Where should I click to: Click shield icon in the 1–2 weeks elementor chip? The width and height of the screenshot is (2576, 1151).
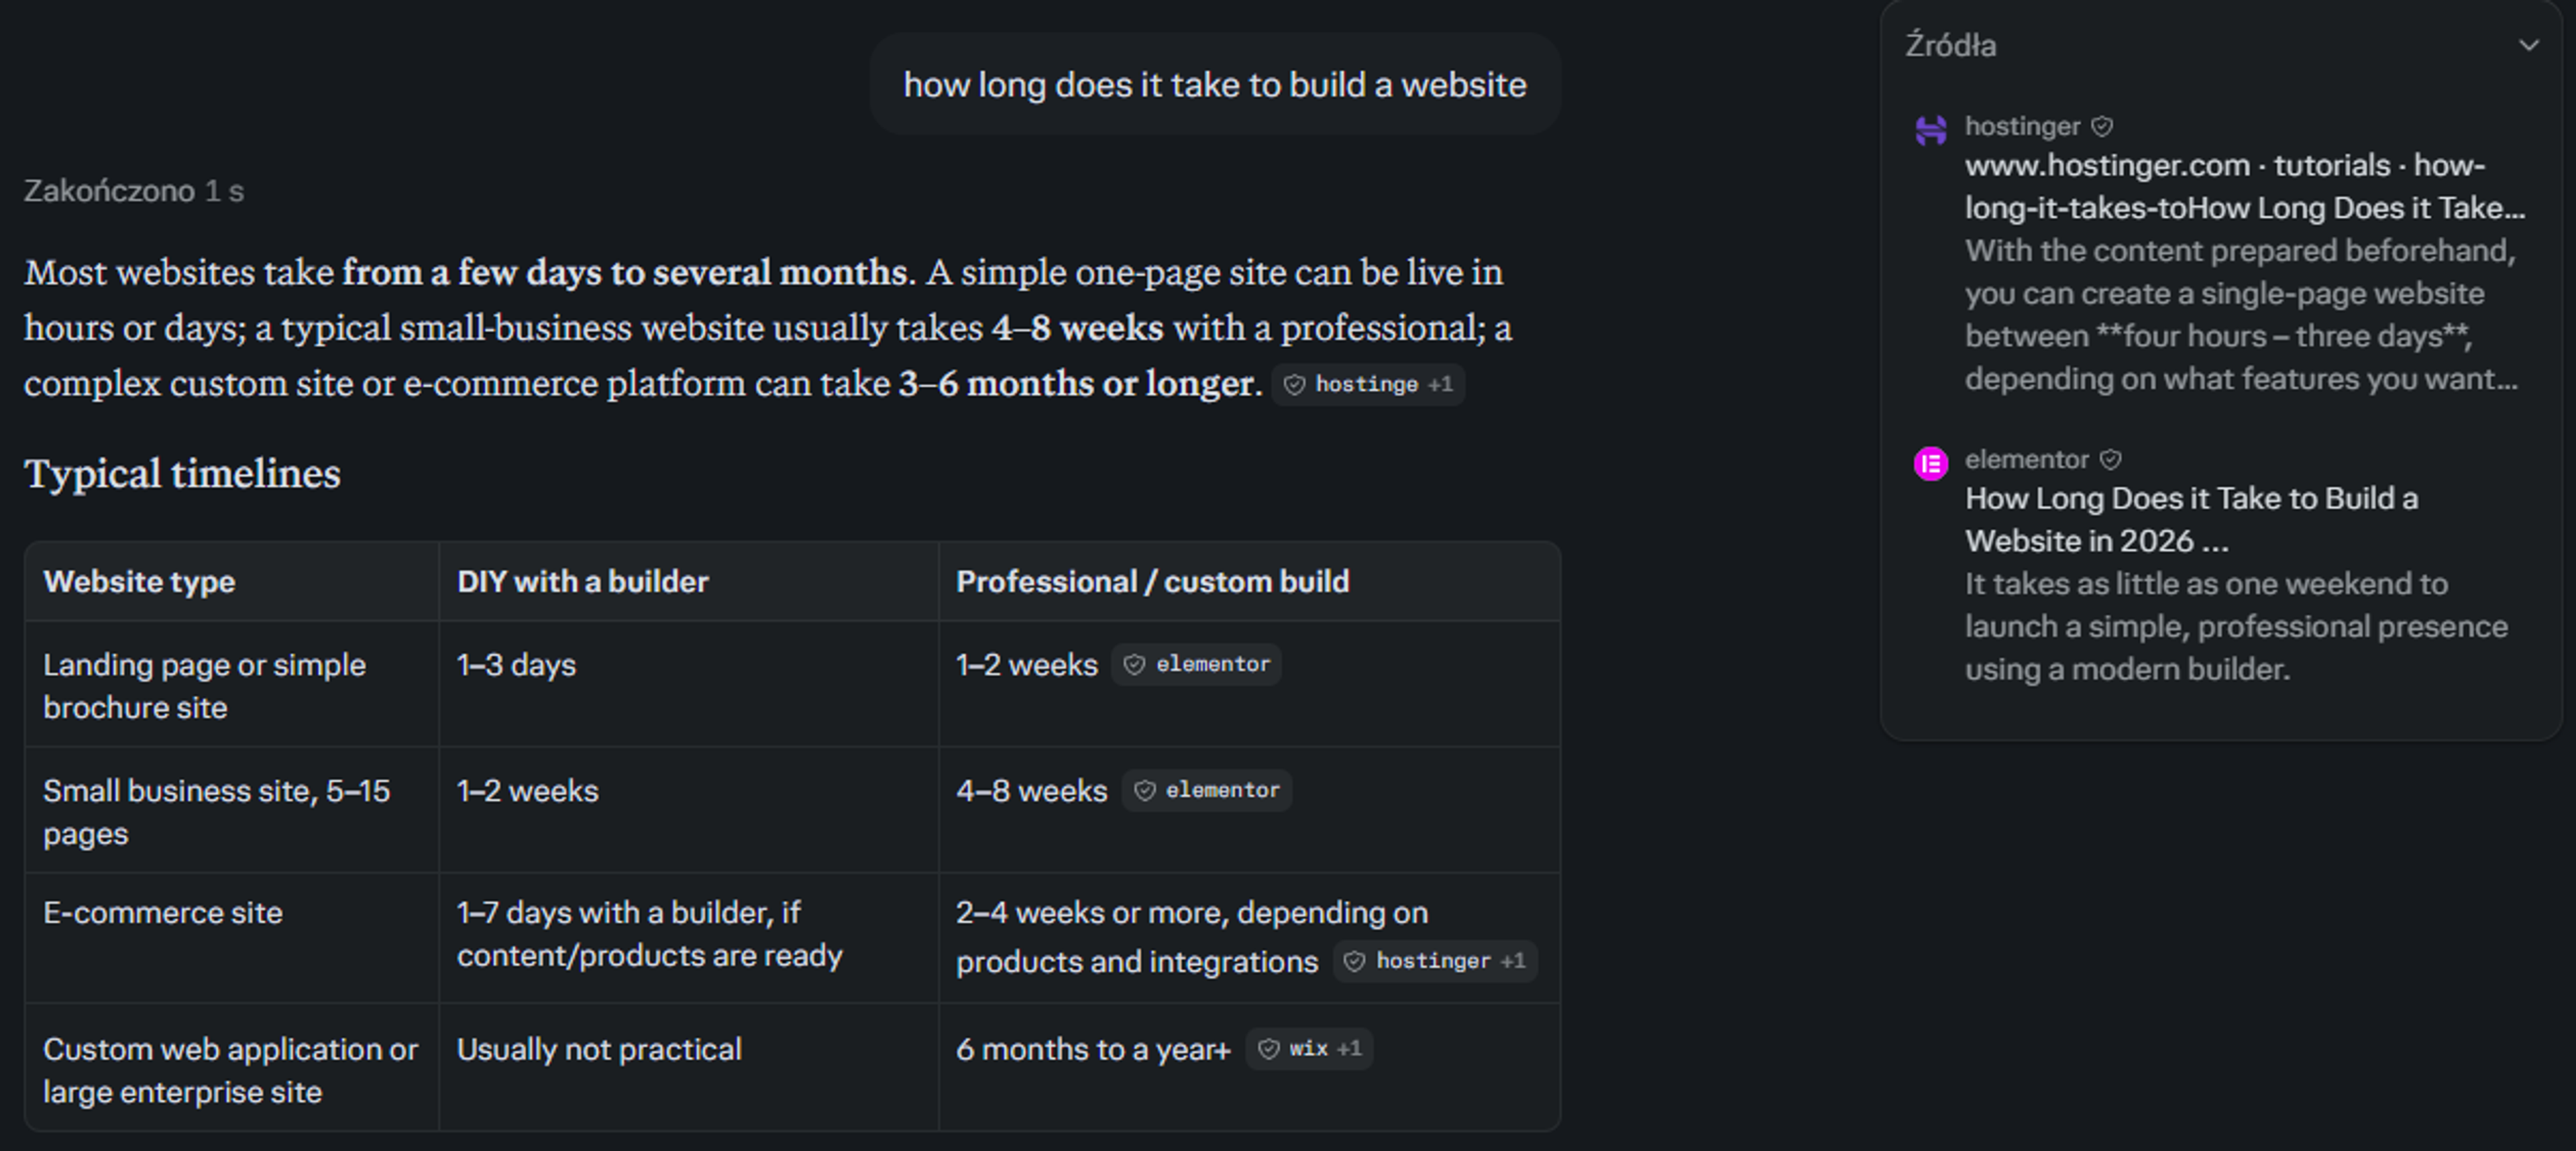1134,665
